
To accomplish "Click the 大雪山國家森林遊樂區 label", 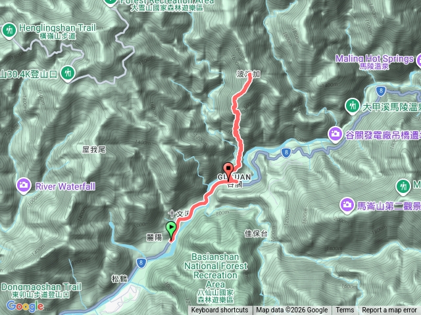I will (166, 8).
